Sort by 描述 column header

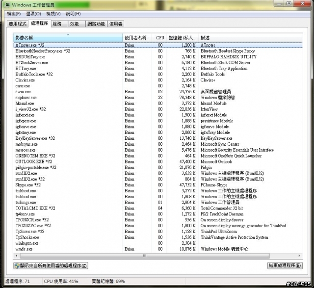click(250, 37)
